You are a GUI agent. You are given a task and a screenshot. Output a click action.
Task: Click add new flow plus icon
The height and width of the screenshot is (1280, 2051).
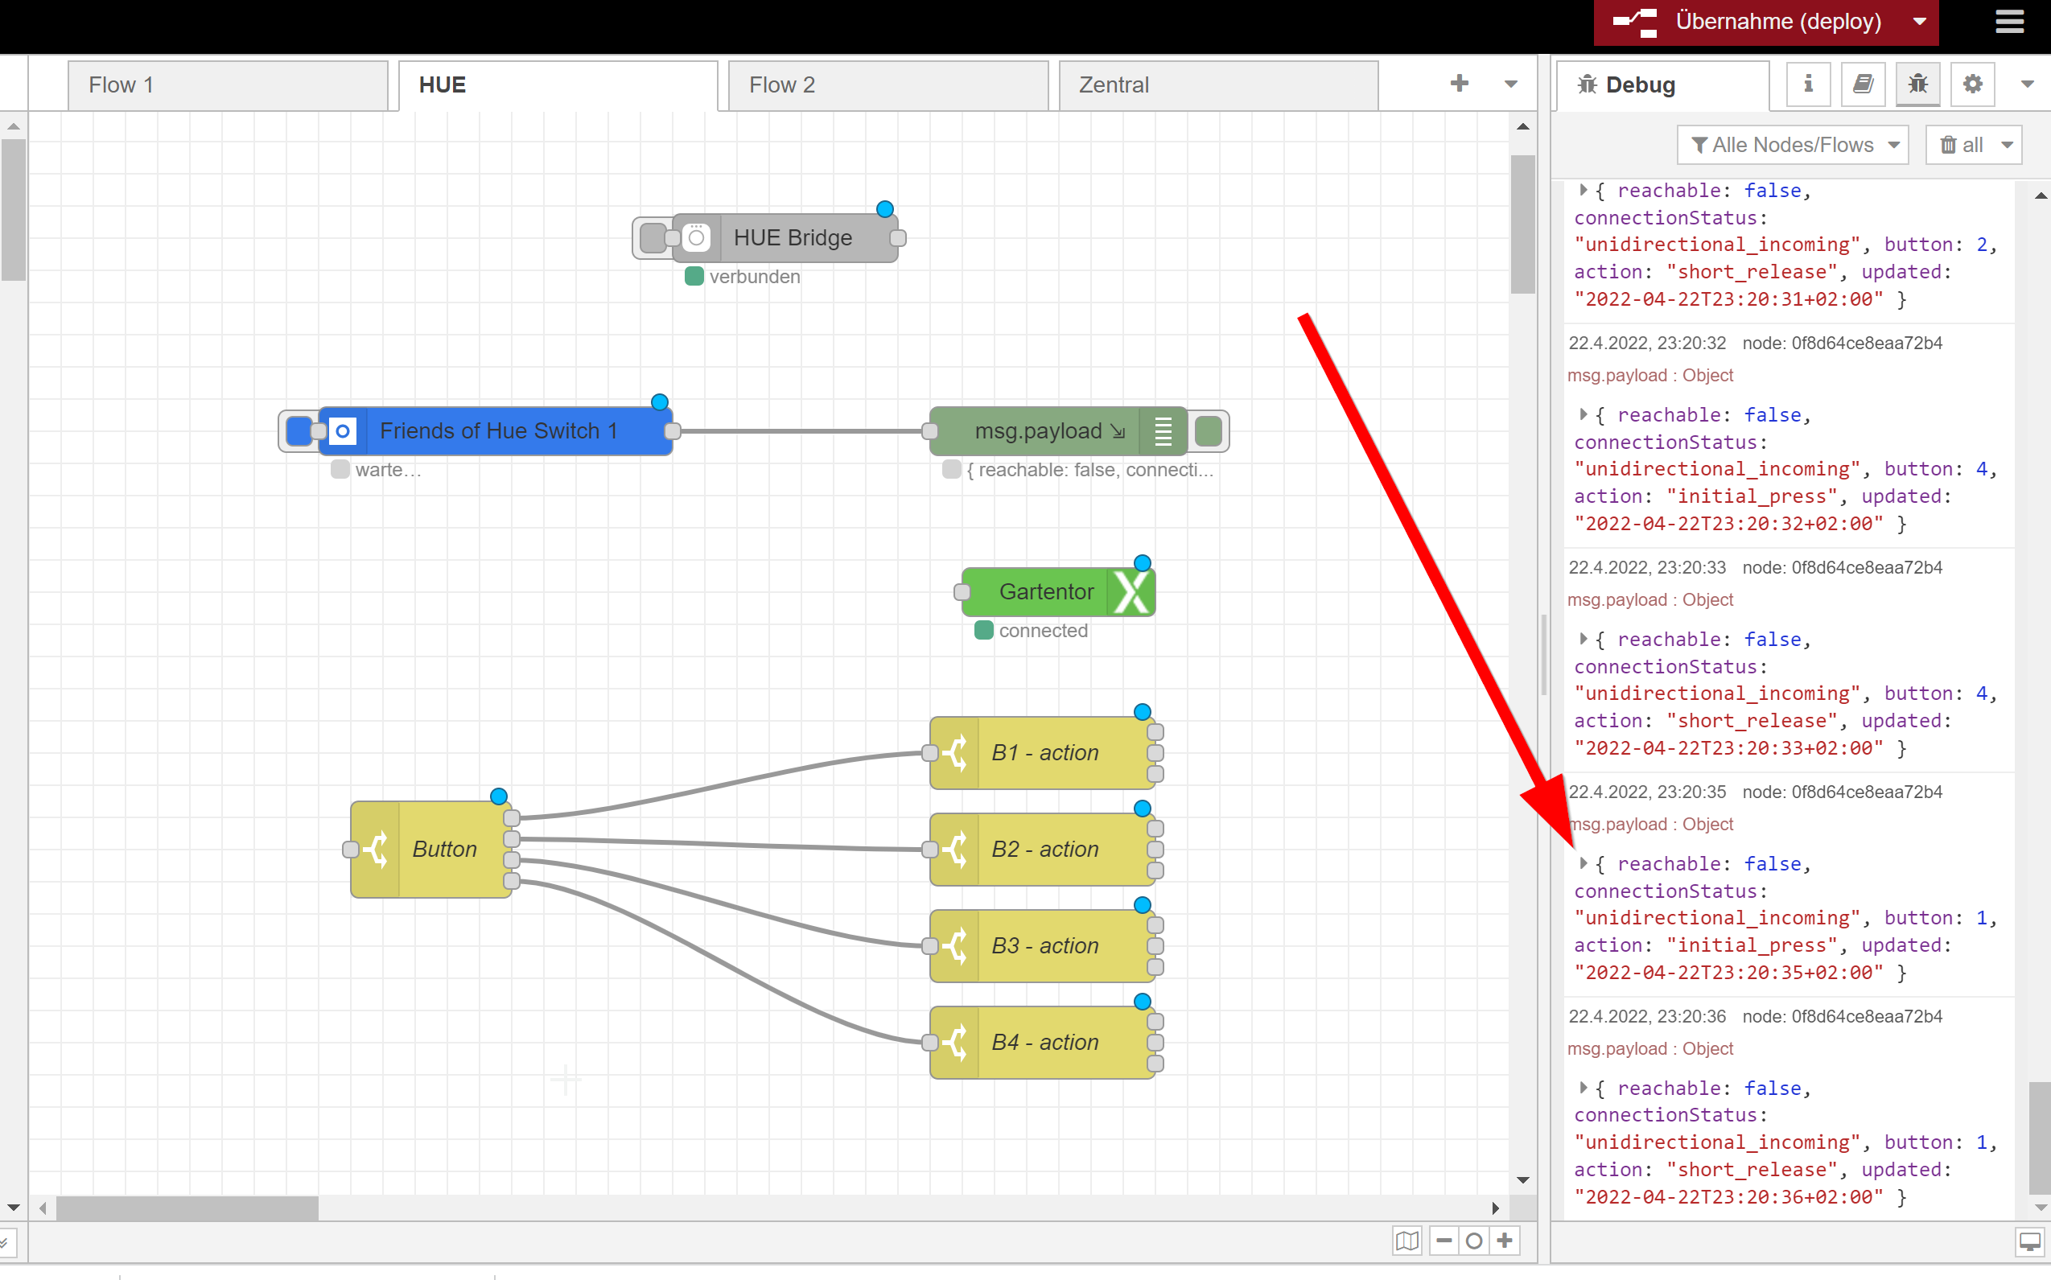click(x=1459, y=84)
